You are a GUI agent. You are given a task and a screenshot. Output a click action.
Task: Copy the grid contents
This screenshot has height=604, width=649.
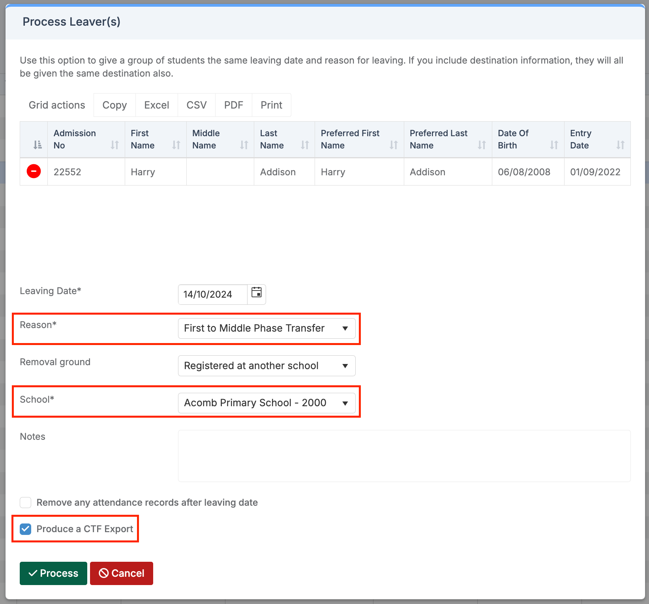[114, 105]
